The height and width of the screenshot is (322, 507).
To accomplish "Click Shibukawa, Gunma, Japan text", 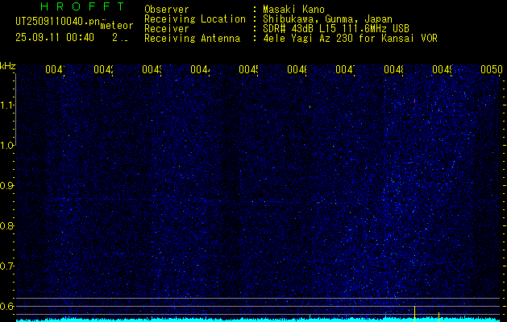I will pyautogui.click(x=327, y=19).
